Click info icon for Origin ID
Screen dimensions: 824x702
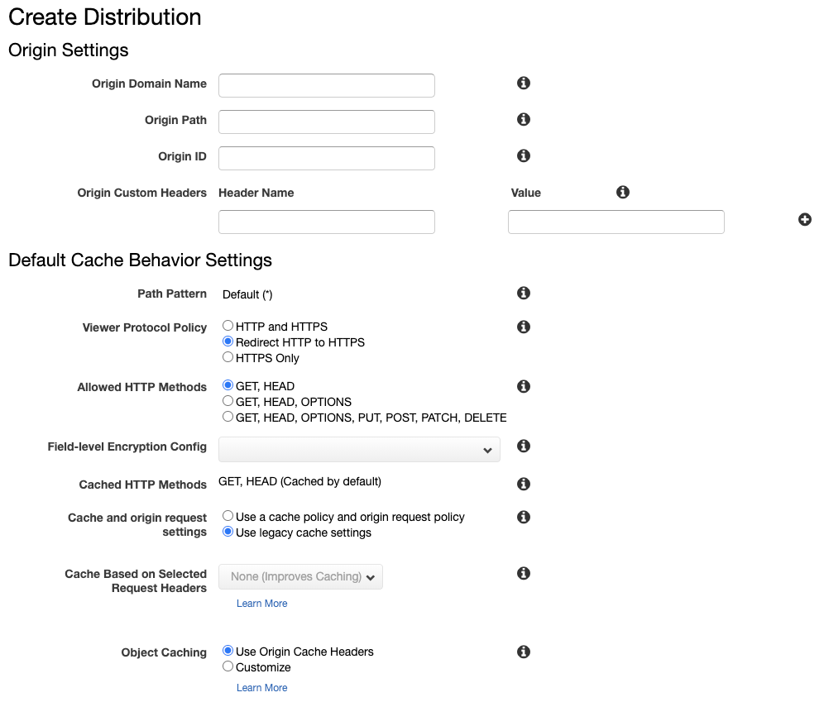click(523, 155)
